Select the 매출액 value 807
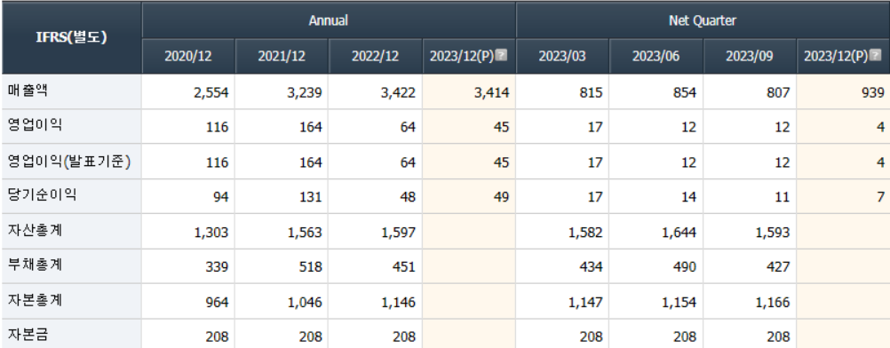Screen dimensions: 890x348 pos(779,92)
